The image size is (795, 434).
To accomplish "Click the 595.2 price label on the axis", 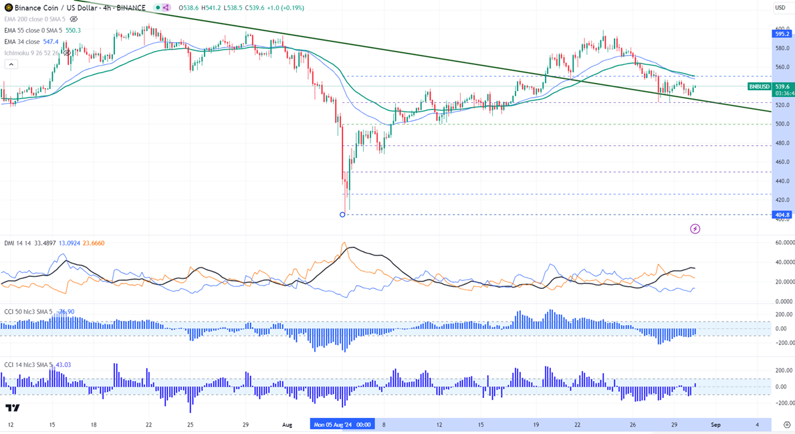I will coord(782,34).
